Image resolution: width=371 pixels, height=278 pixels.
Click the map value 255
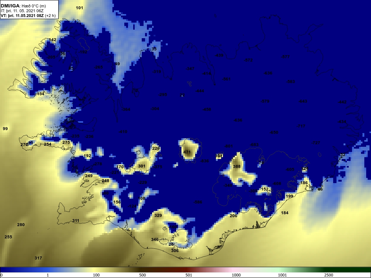[8, 237]
